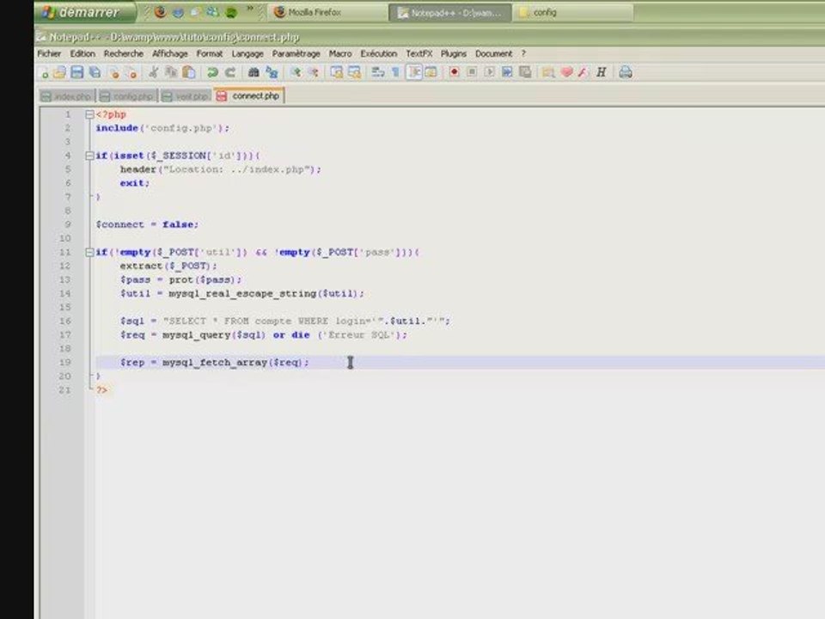Screen dimensions: 825x619
Task: Click the Save recorded macro icon
Action: click(525, 72)
